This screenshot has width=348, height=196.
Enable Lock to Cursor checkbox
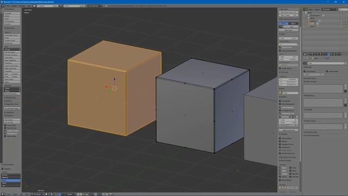(280, 47)
